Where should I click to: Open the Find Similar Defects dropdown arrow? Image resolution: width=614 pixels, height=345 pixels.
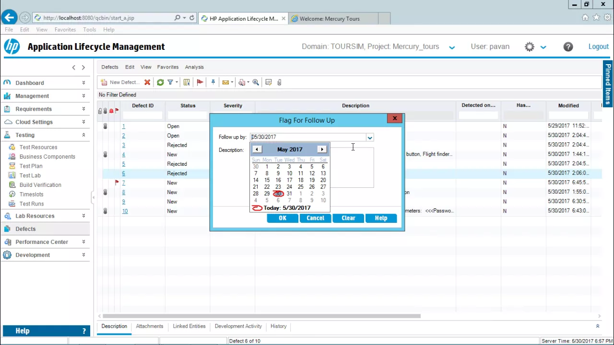(248, 82)
